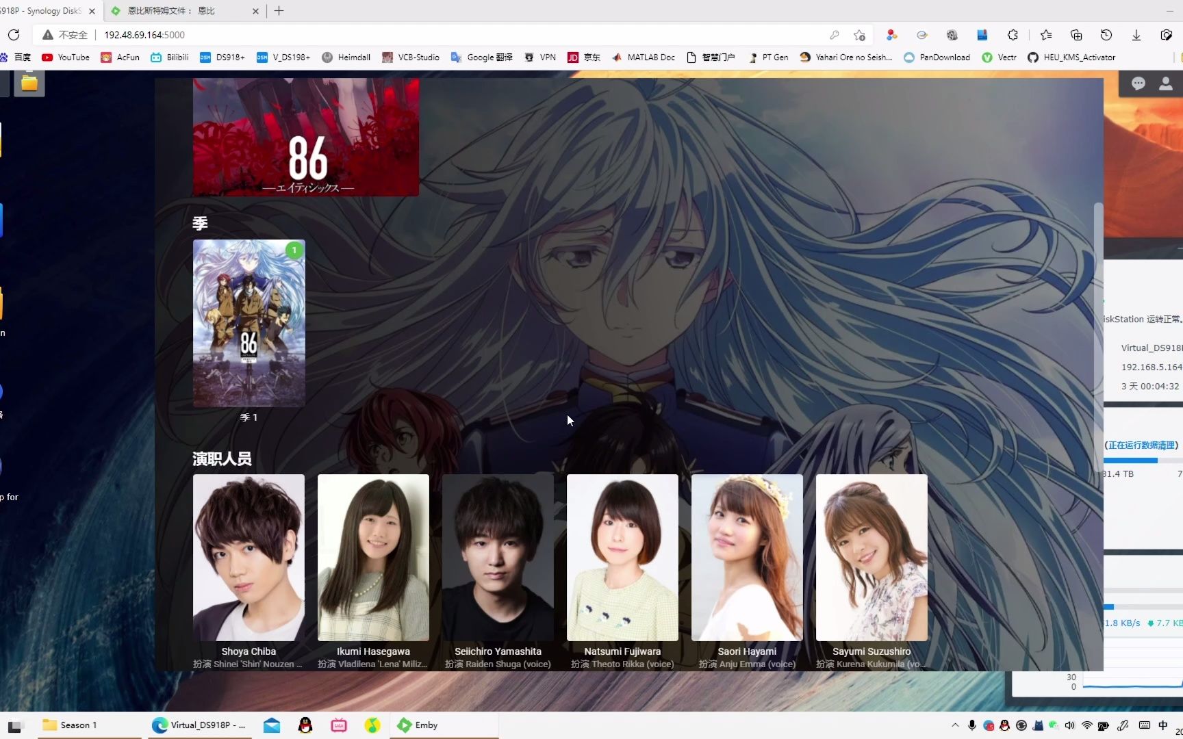Open the browser extensions puzzle icon
1183x739 pixels.
click(1013, 35)
